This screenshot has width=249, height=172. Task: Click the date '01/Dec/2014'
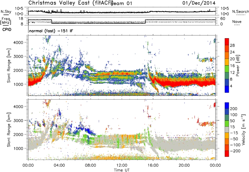199,3
